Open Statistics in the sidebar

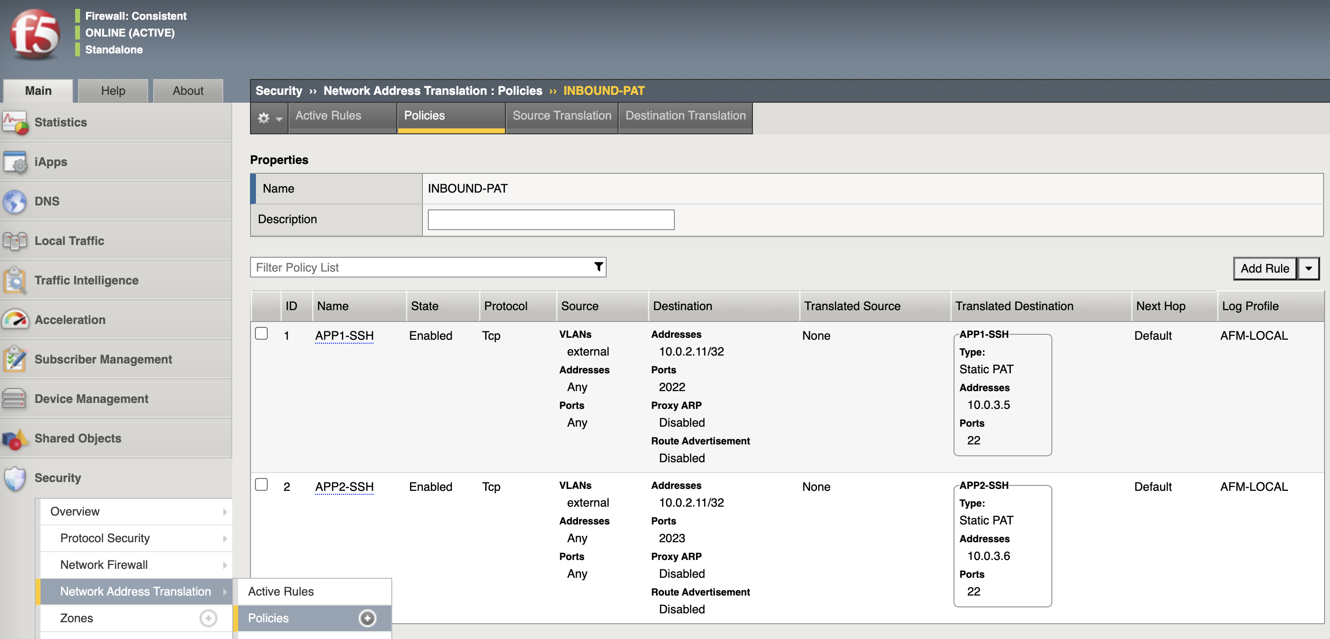point(116,123)
